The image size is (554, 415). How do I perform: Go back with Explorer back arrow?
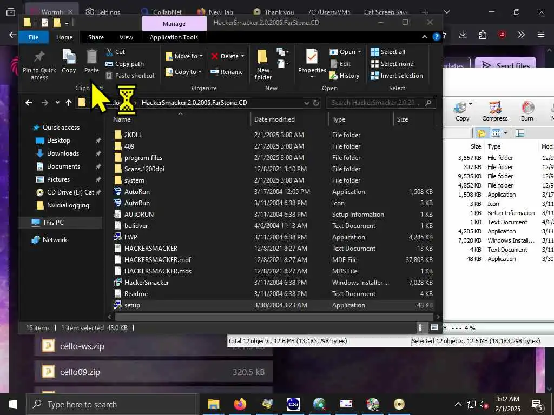[x=29, y=103]
